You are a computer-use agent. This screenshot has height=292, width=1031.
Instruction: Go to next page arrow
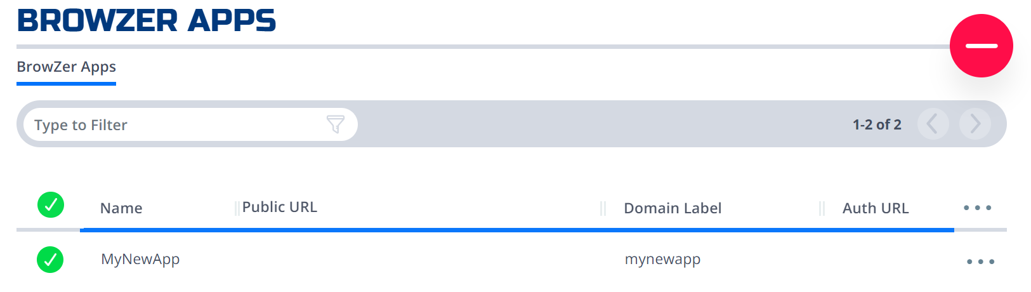tap(975, 124)
